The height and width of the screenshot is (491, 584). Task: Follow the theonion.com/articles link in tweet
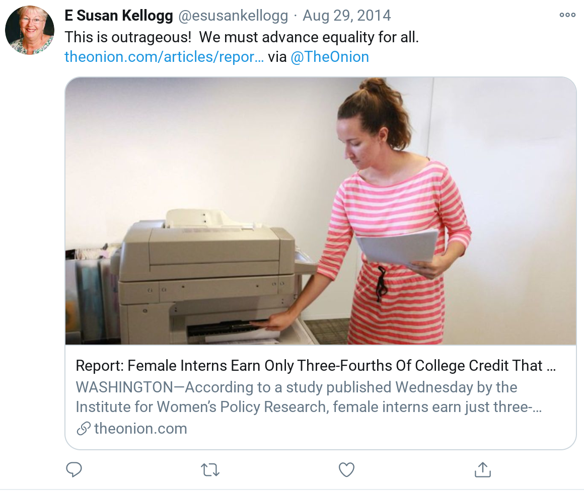pyautogui.click(x=164, y=57)
